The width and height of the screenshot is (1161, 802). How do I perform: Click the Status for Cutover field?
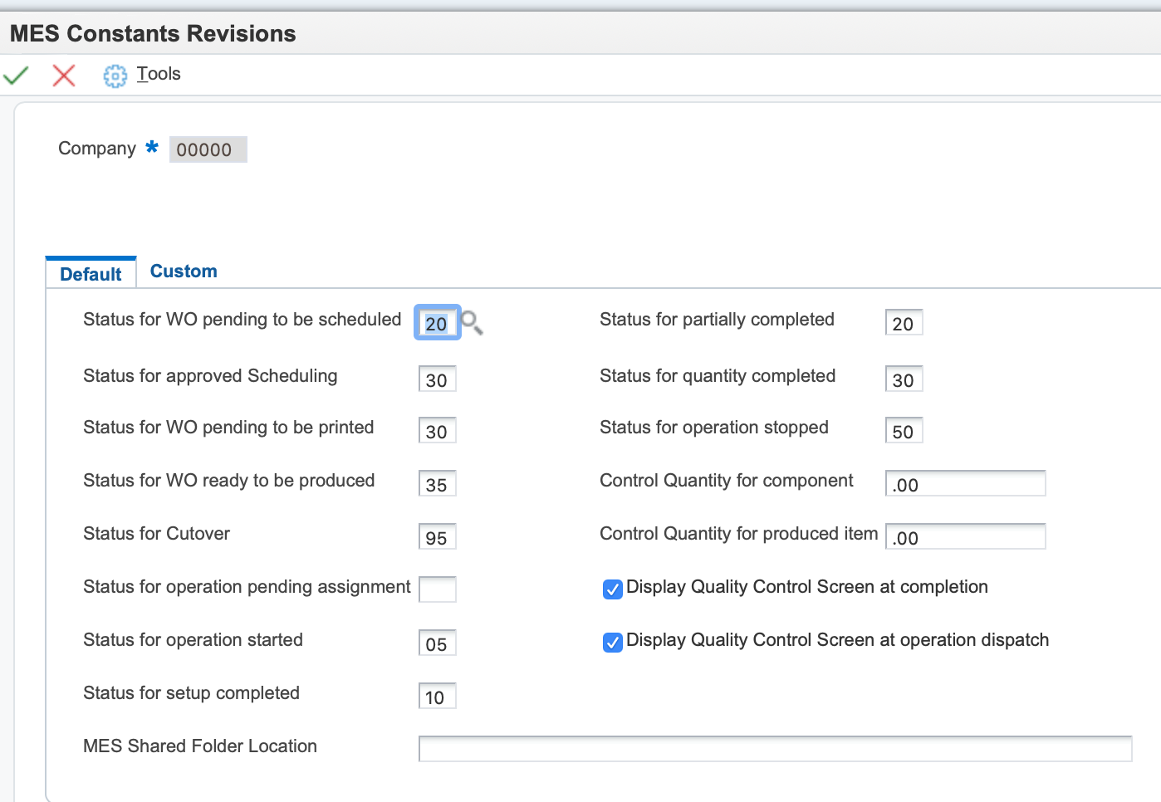(438, 537)
